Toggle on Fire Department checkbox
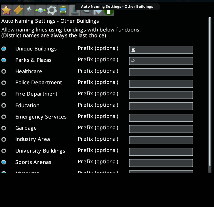Screen dimensions: 214x207 pos(4,94)
